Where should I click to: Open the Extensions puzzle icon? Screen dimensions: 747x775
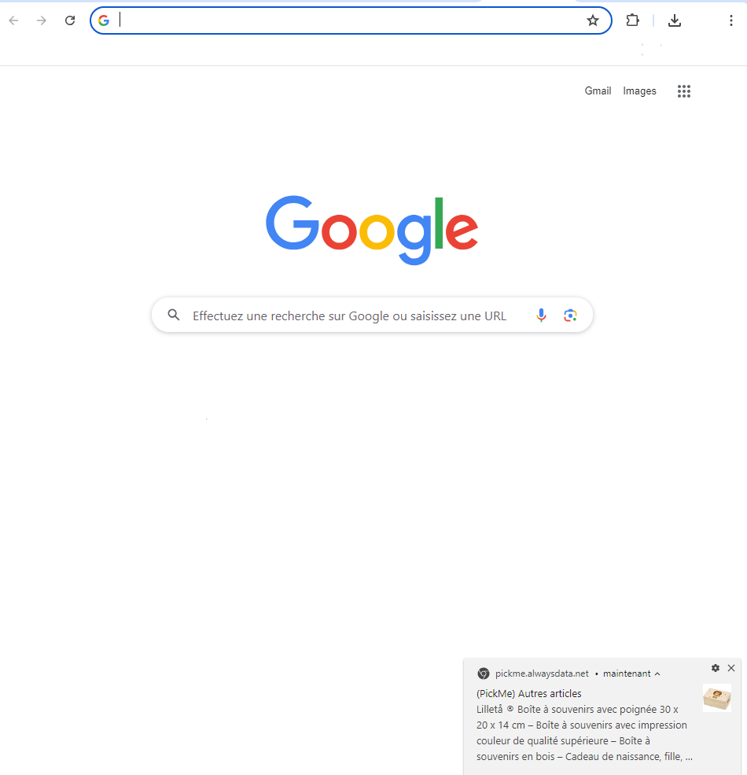[x=632, y=20]
